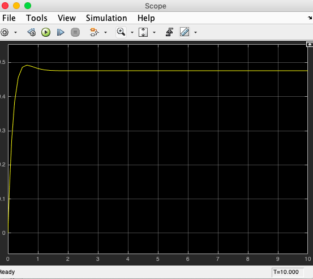Click the y-axis tick label 0
Screen dimensions: 313x279
pyautogui.click(x=3, y=233)
